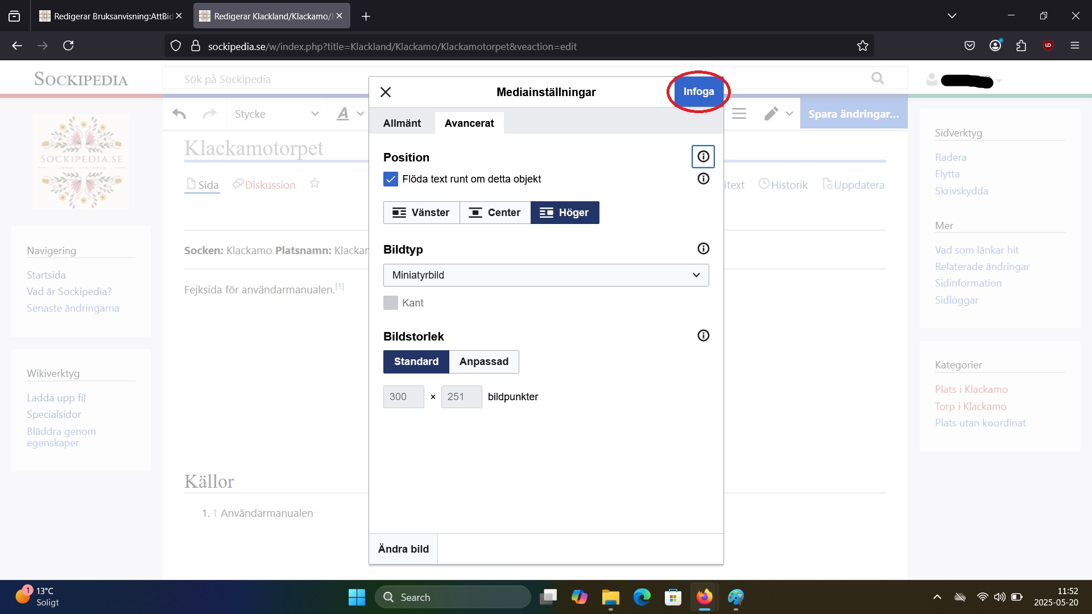The image size is (1092, 614).
Task: Select the Anpassad image size option
Action: pyautogui.click(x=483, y=362)
